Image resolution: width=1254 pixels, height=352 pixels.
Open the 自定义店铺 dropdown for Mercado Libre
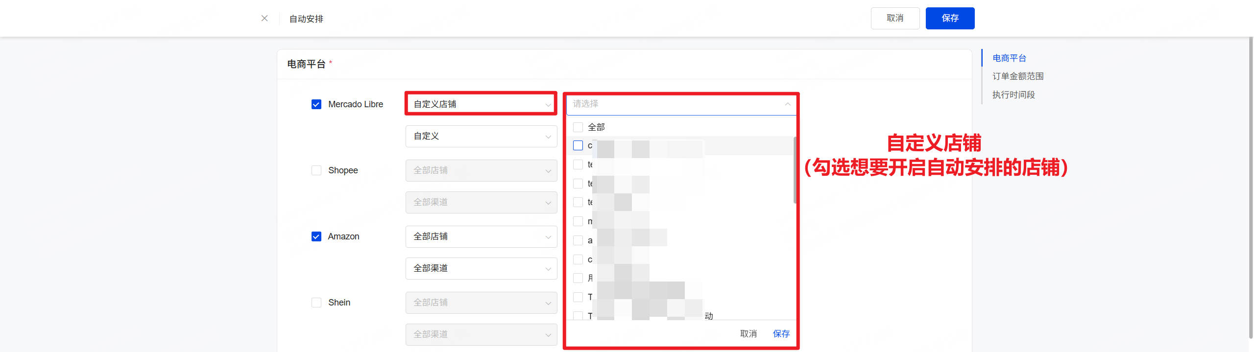coord(481,104)
